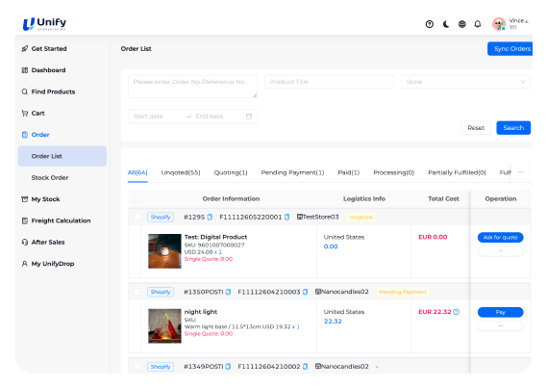The width and height of the screenshot is (547, 388).
Task: Copy reference F11112604210002
Action: pyautogui.click(x=306, y=367)
